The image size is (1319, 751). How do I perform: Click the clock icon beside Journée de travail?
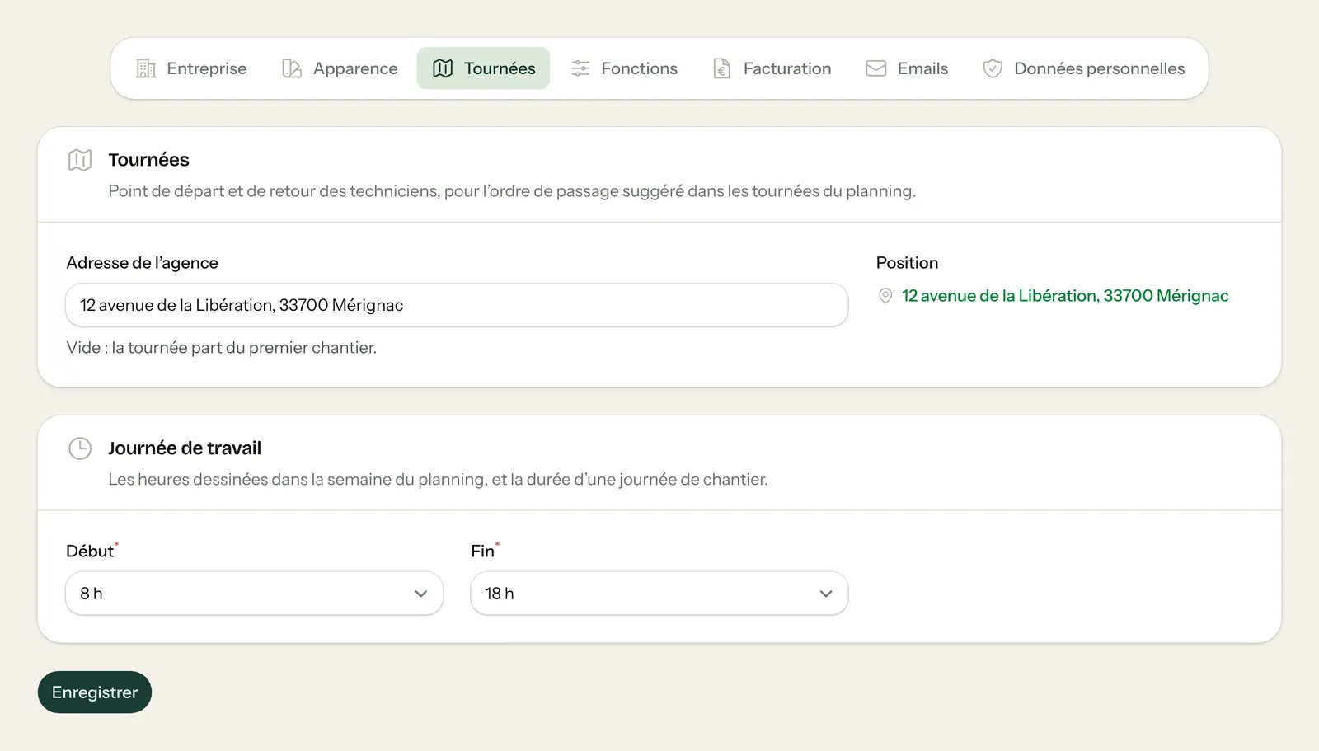tap(80, 448)
